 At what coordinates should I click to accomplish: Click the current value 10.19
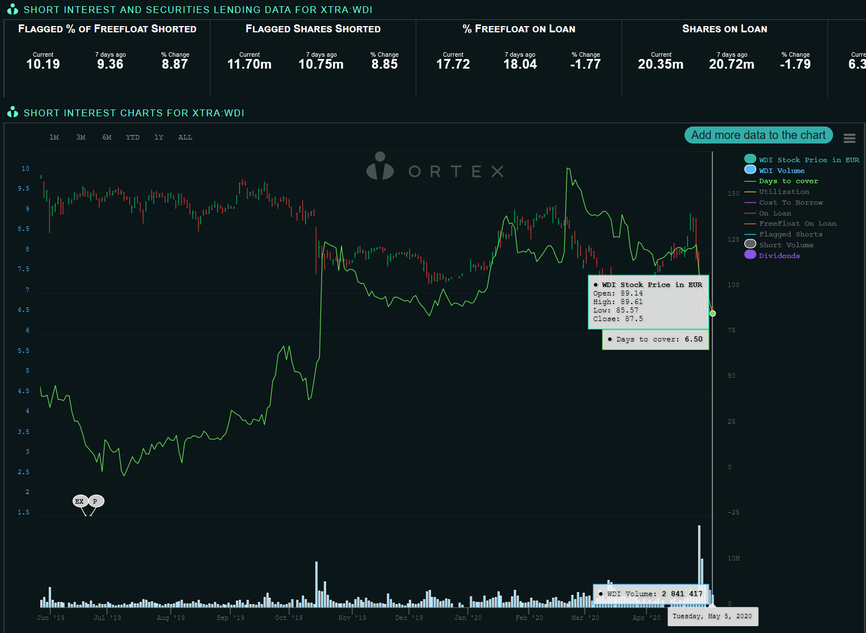pos(43,64)
